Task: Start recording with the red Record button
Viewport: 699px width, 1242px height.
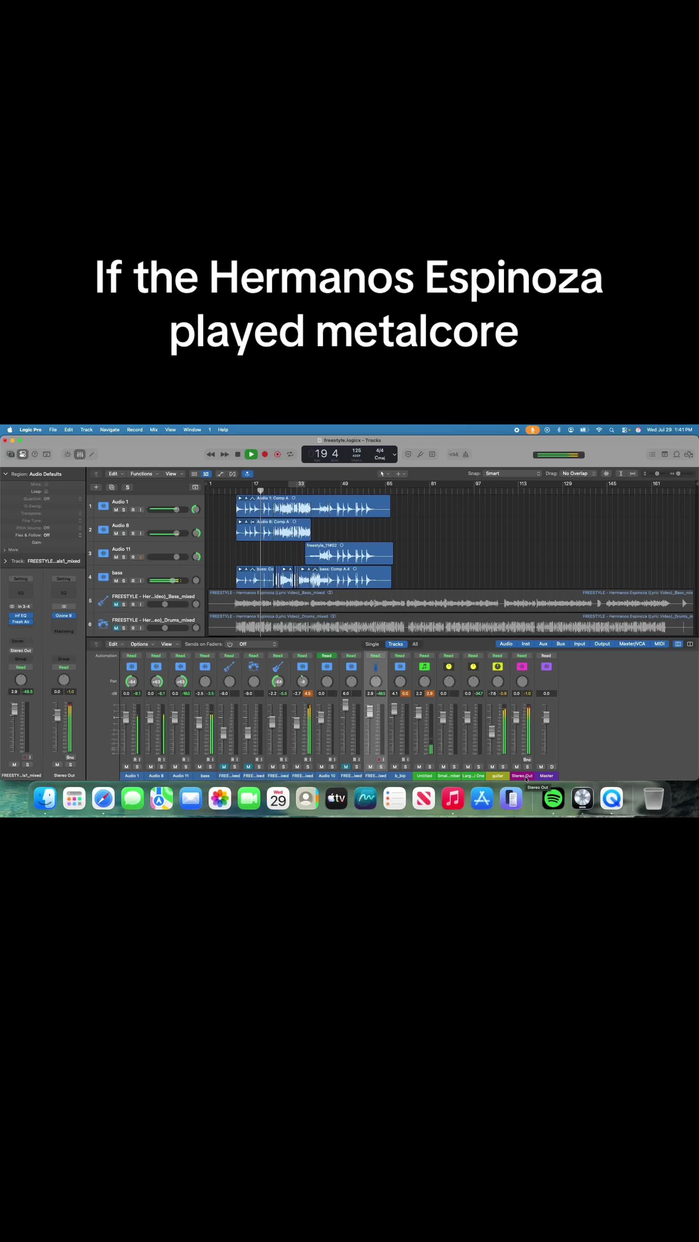Action: [x=265, y=454]
